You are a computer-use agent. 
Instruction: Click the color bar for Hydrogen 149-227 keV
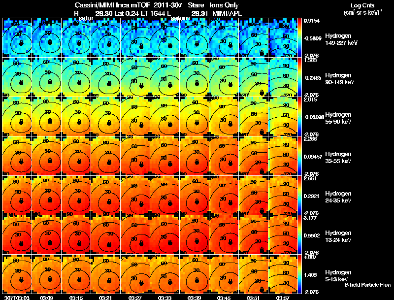click(x=300, y=38)
